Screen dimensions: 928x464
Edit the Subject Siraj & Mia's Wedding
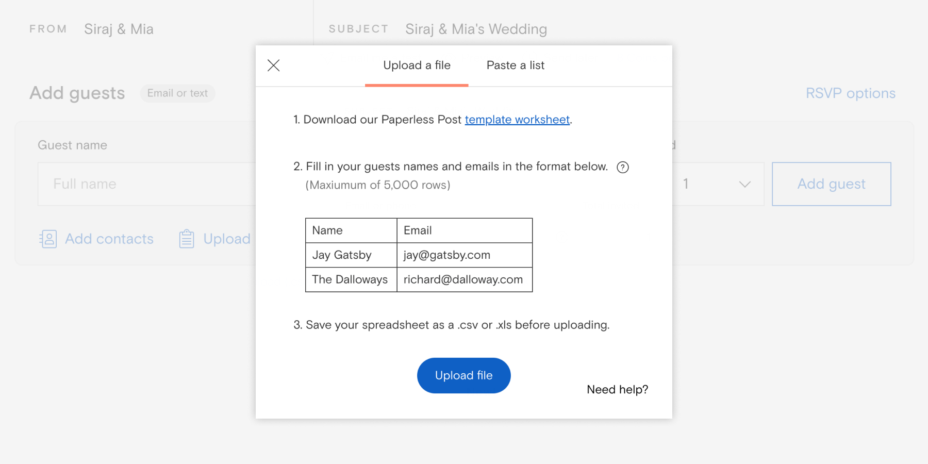pyautogui.click(x=476, y=29)
